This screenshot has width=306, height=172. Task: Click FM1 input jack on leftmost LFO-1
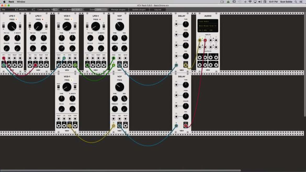4,58
